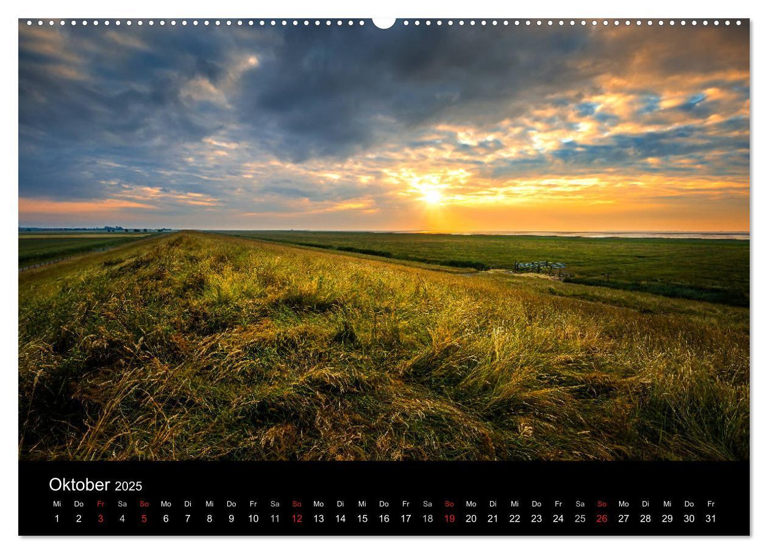Viewport: 768px width, 554px height.
Task: Select the red Sunday date 19
Action: coord(449,519)
